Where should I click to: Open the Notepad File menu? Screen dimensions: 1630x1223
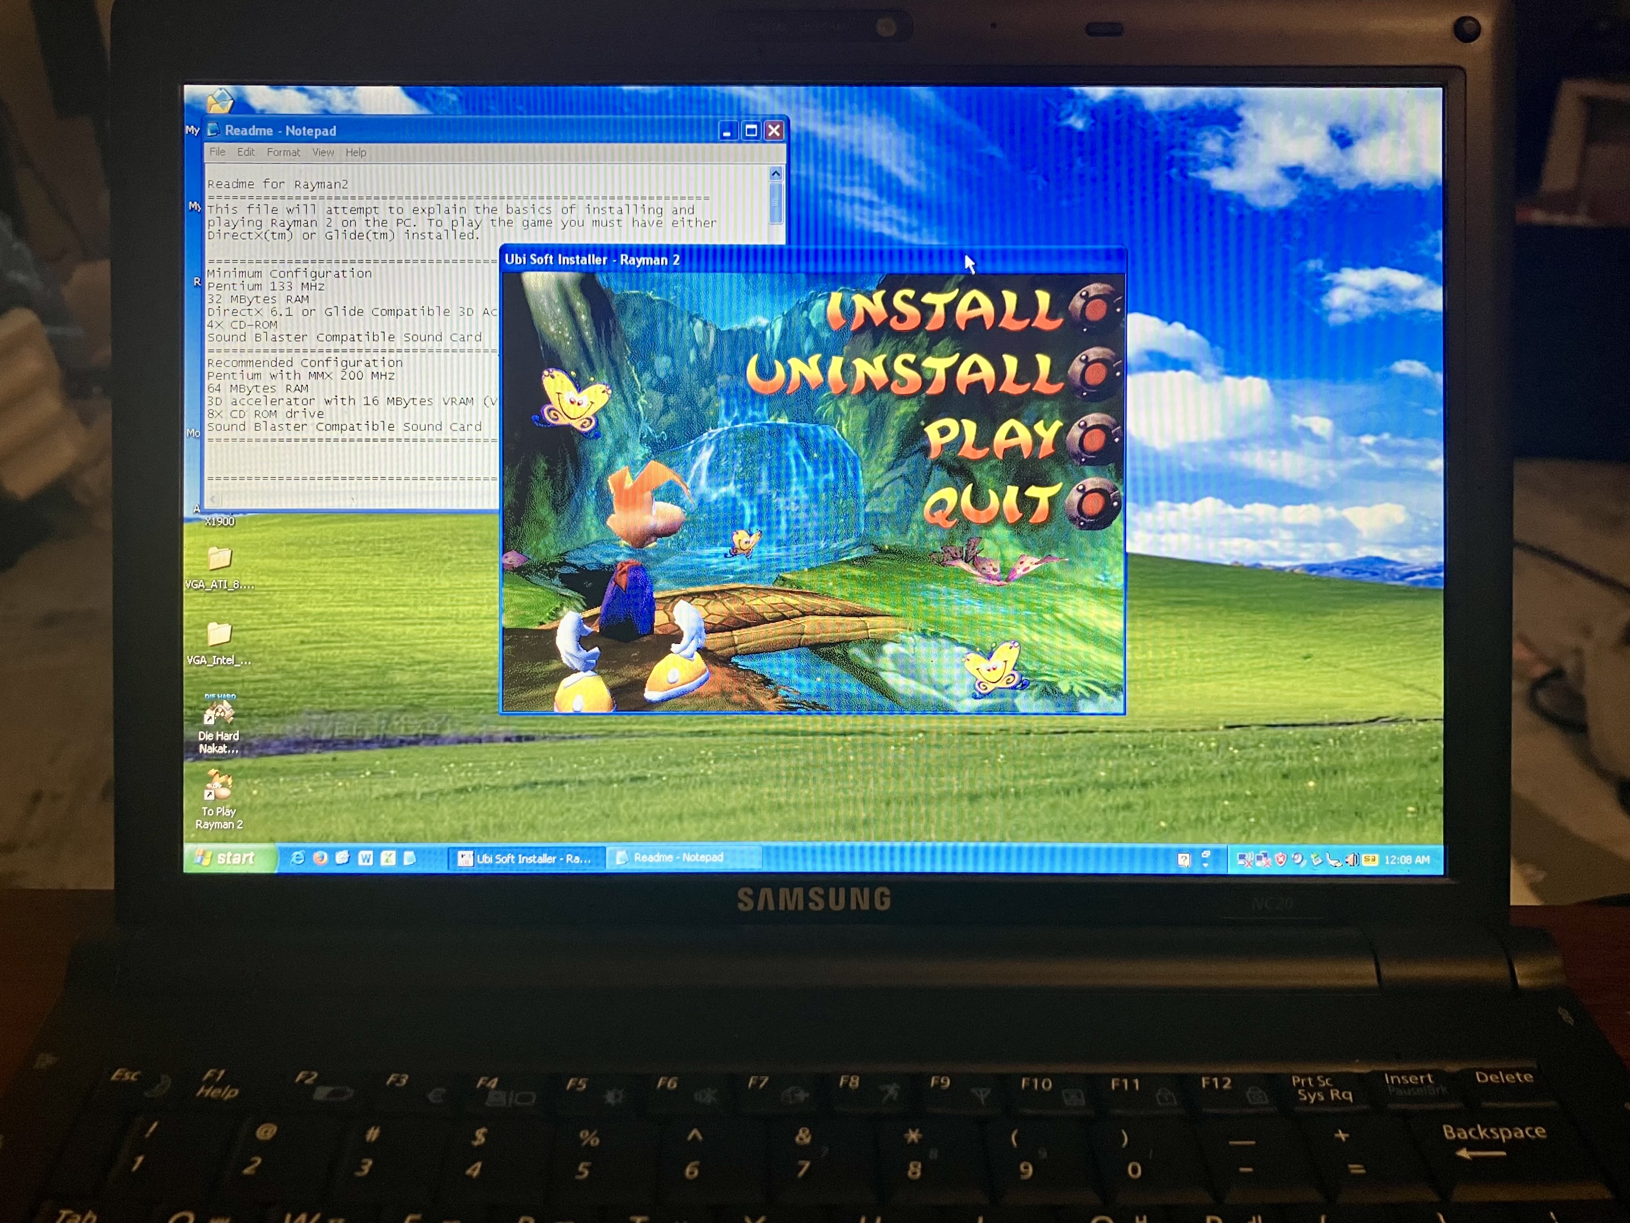(217, 152)
